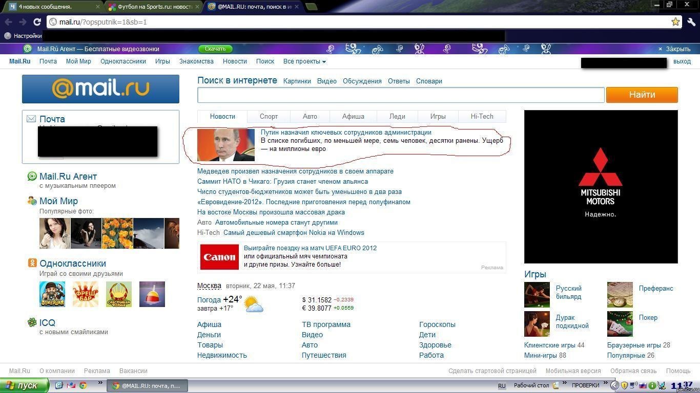
Task: Open Клиентские игры link
Action: [549, 345]
